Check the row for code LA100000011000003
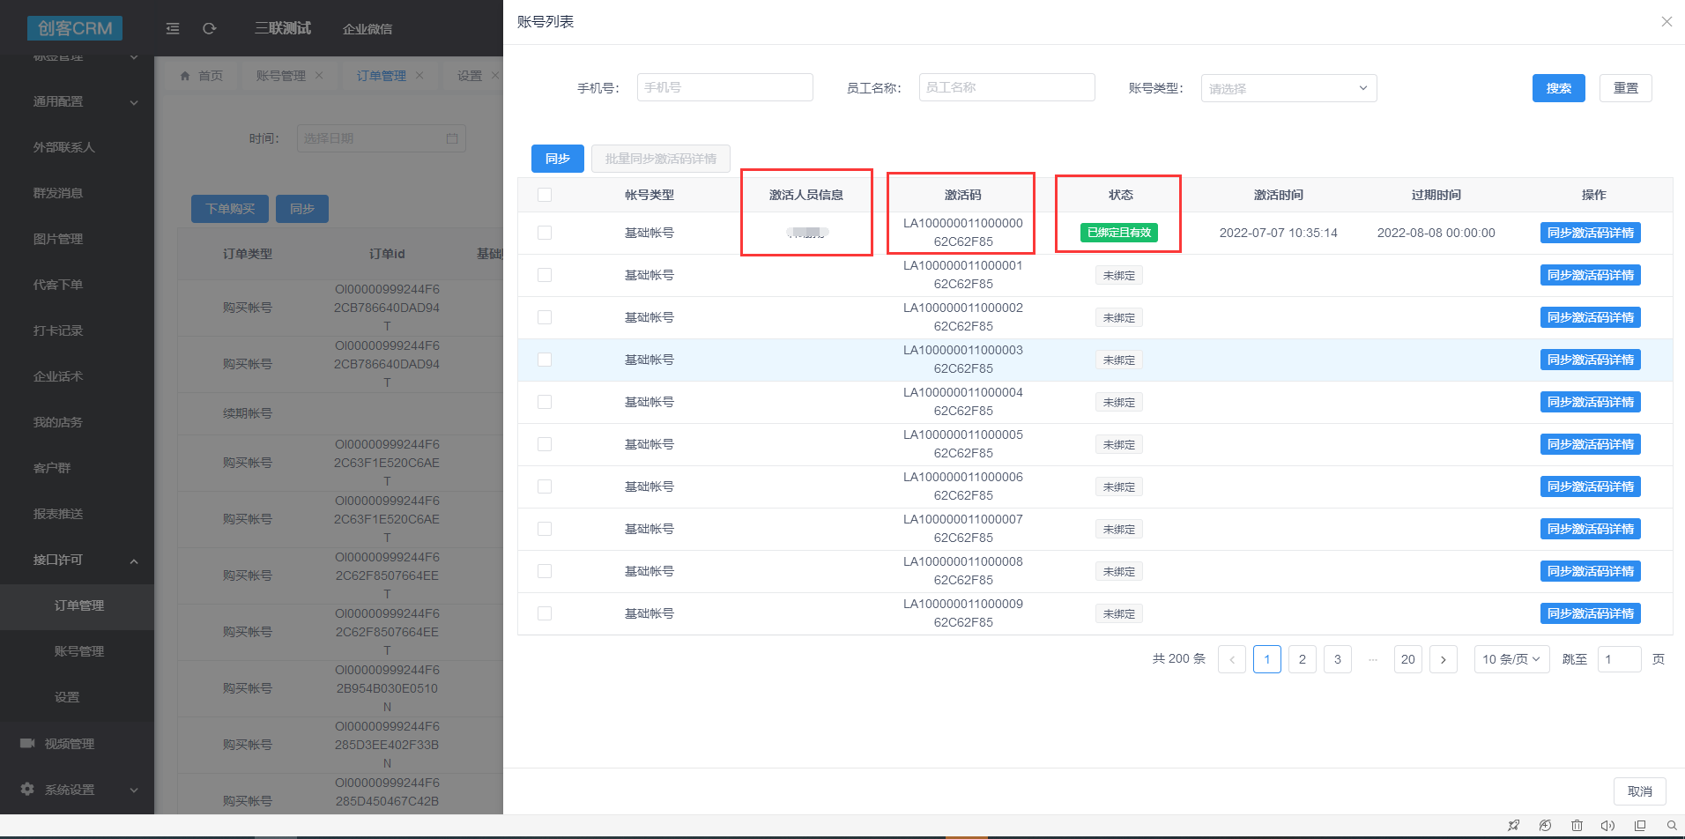The image size is (1685, 839). click(545, 360)
